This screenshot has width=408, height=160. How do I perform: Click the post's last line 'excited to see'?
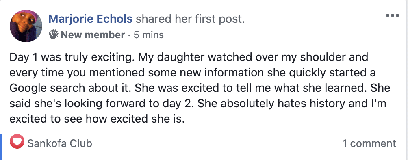coord(97,119)
